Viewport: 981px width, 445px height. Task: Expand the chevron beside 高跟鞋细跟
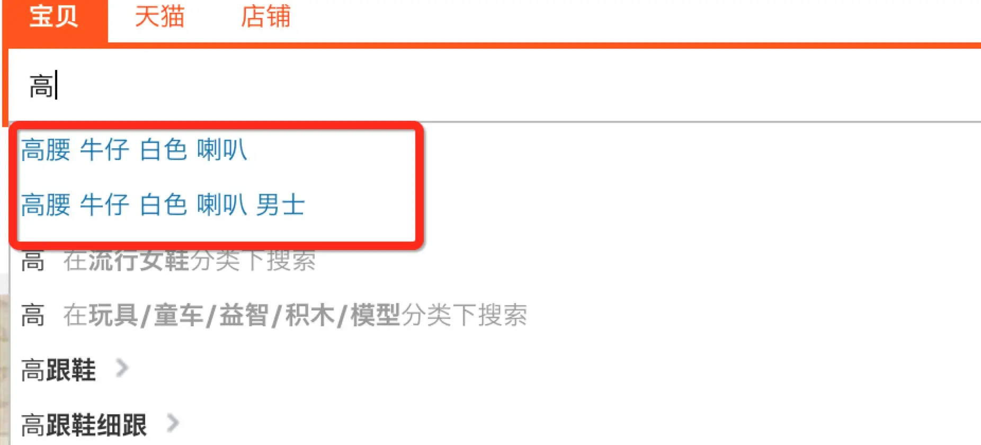[x=173, y=423]
